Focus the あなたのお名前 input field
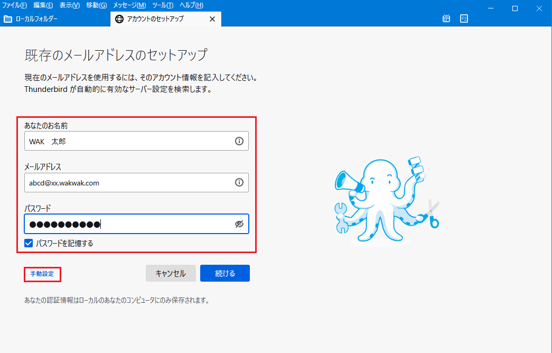The image size is (552, 353). pos(136,141)
